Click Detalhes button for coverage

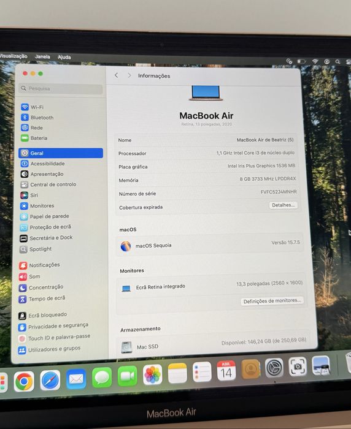click(283, 205)
